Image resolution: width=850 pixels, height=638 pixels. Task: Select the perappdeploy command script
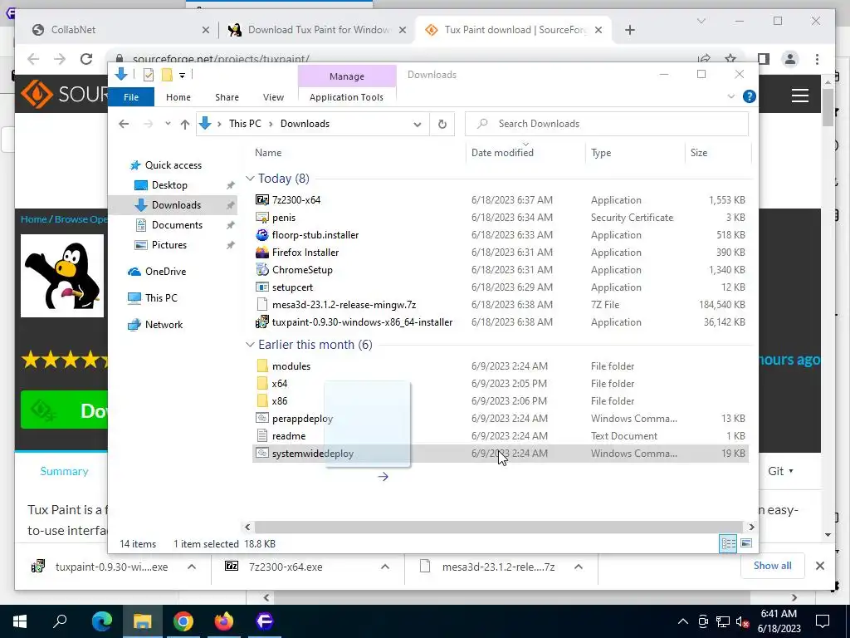tap(302, 419)
